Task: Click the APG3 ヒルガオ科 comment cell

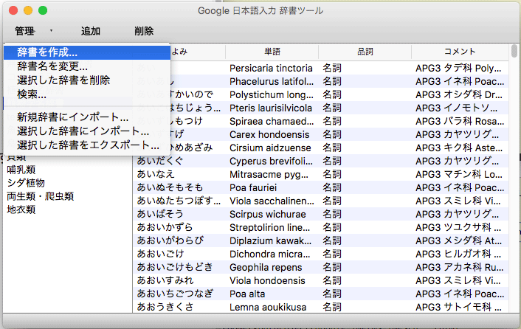Action: (x=458, y=254)
